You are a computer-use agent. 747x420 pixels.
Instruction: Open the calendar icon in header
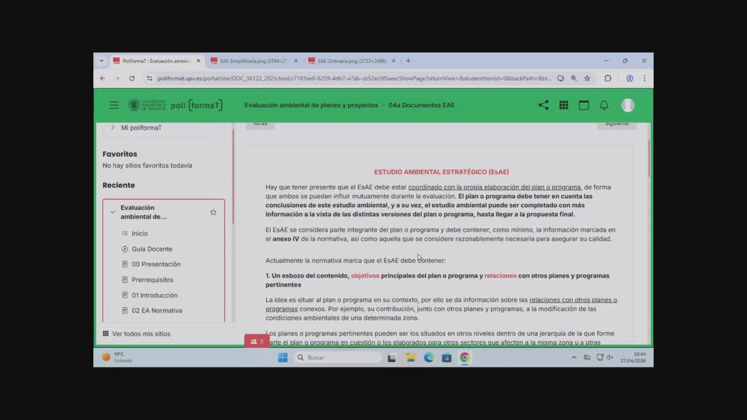tap(584, 105)
